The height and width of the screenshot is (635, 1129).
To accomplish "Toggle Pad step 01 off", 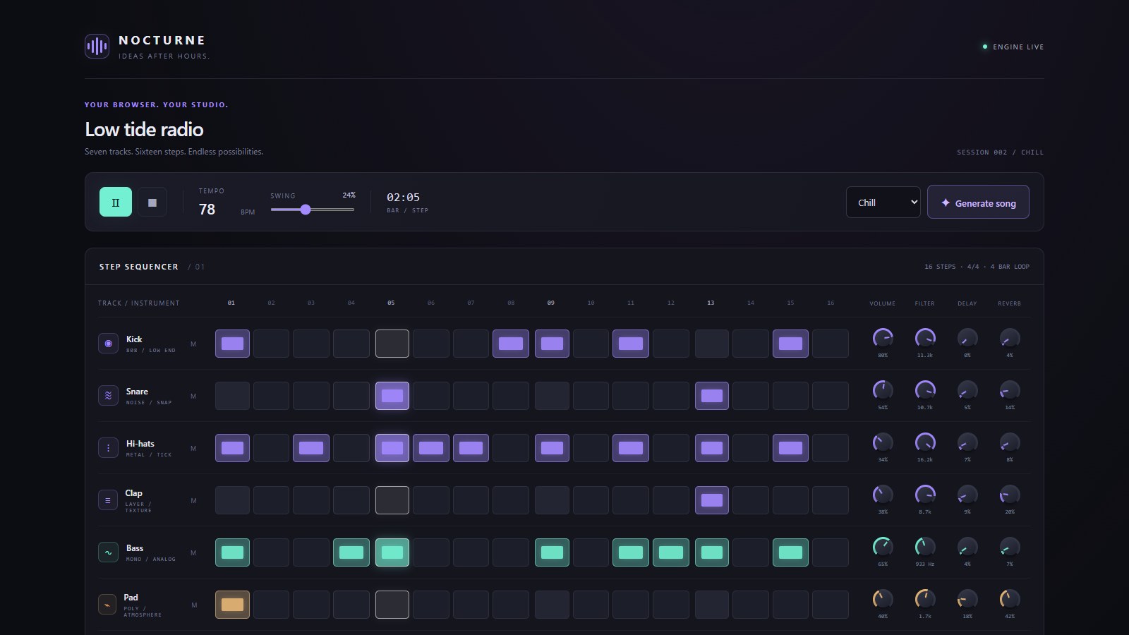I will coord(232,605).
